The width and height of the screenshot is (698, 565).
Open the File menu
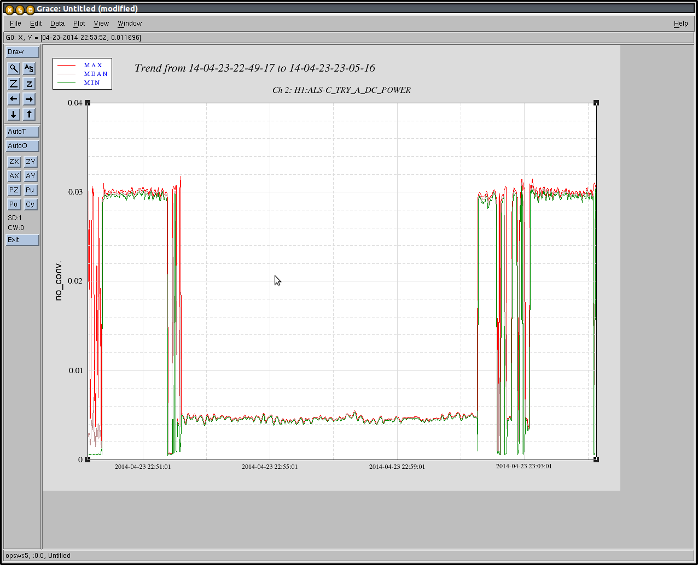15,23
